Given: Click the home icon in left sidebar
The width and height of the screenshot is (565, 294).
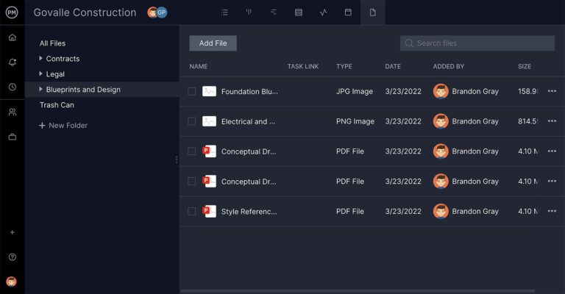Looking at the screenshot, I should (12, 37).
